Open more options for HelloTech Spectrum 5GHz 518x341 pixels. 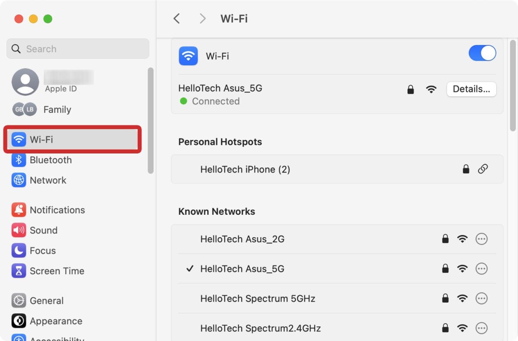pyautogui.click(x=481, y=299)
